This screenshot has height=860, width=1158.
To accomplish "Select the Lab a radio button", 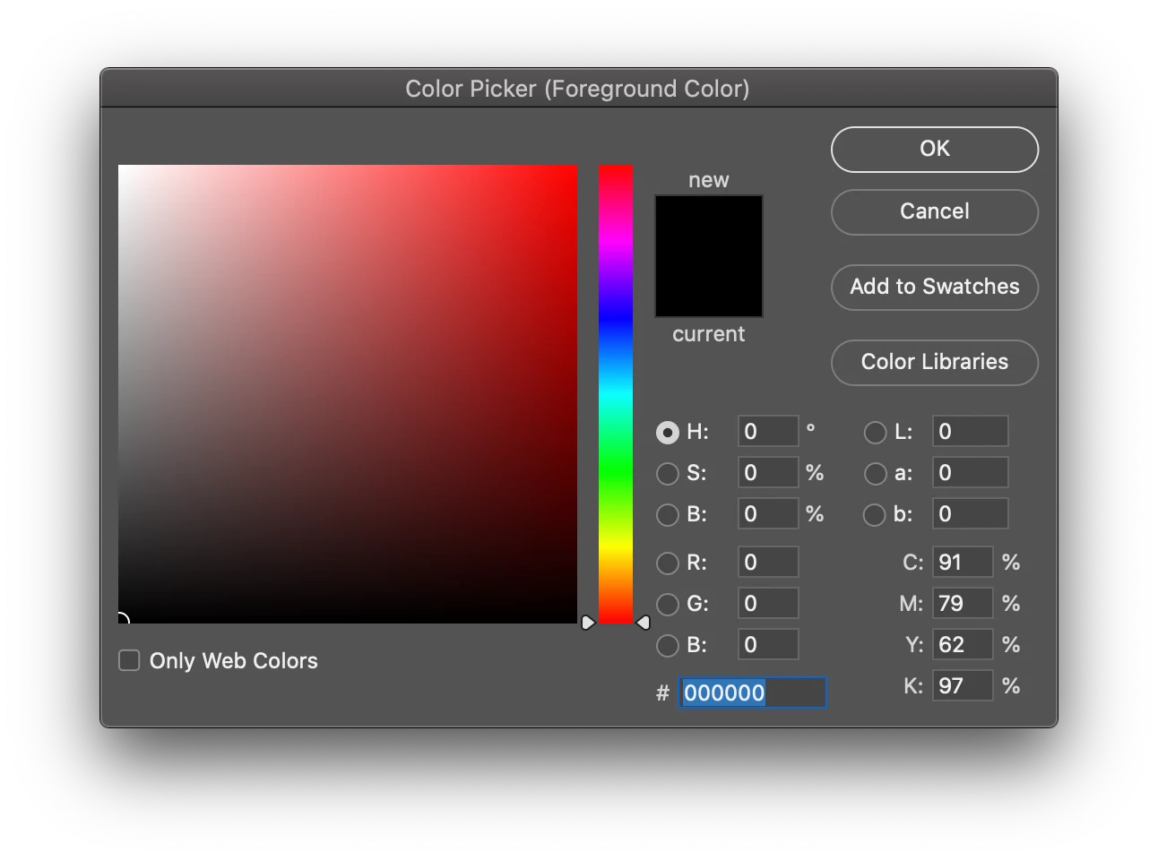I will click(875, 473).
